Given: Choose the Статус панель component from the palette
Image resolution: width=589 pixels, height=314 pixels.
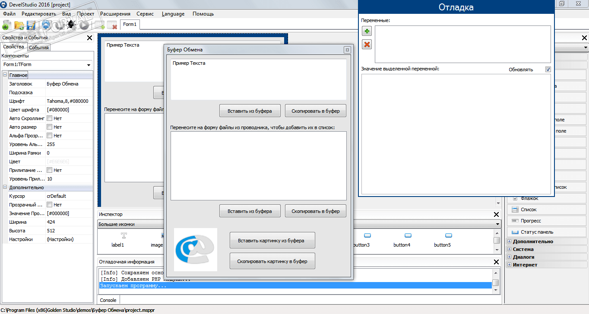Looking at the screenshot, I should click(547, 232).
